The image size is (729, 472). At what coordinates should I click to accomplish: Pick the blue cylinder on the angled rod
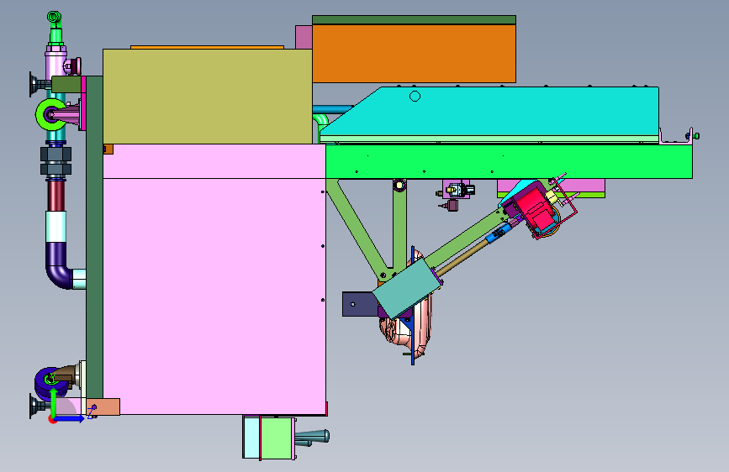pyautogui.click(x=497, y=233)
